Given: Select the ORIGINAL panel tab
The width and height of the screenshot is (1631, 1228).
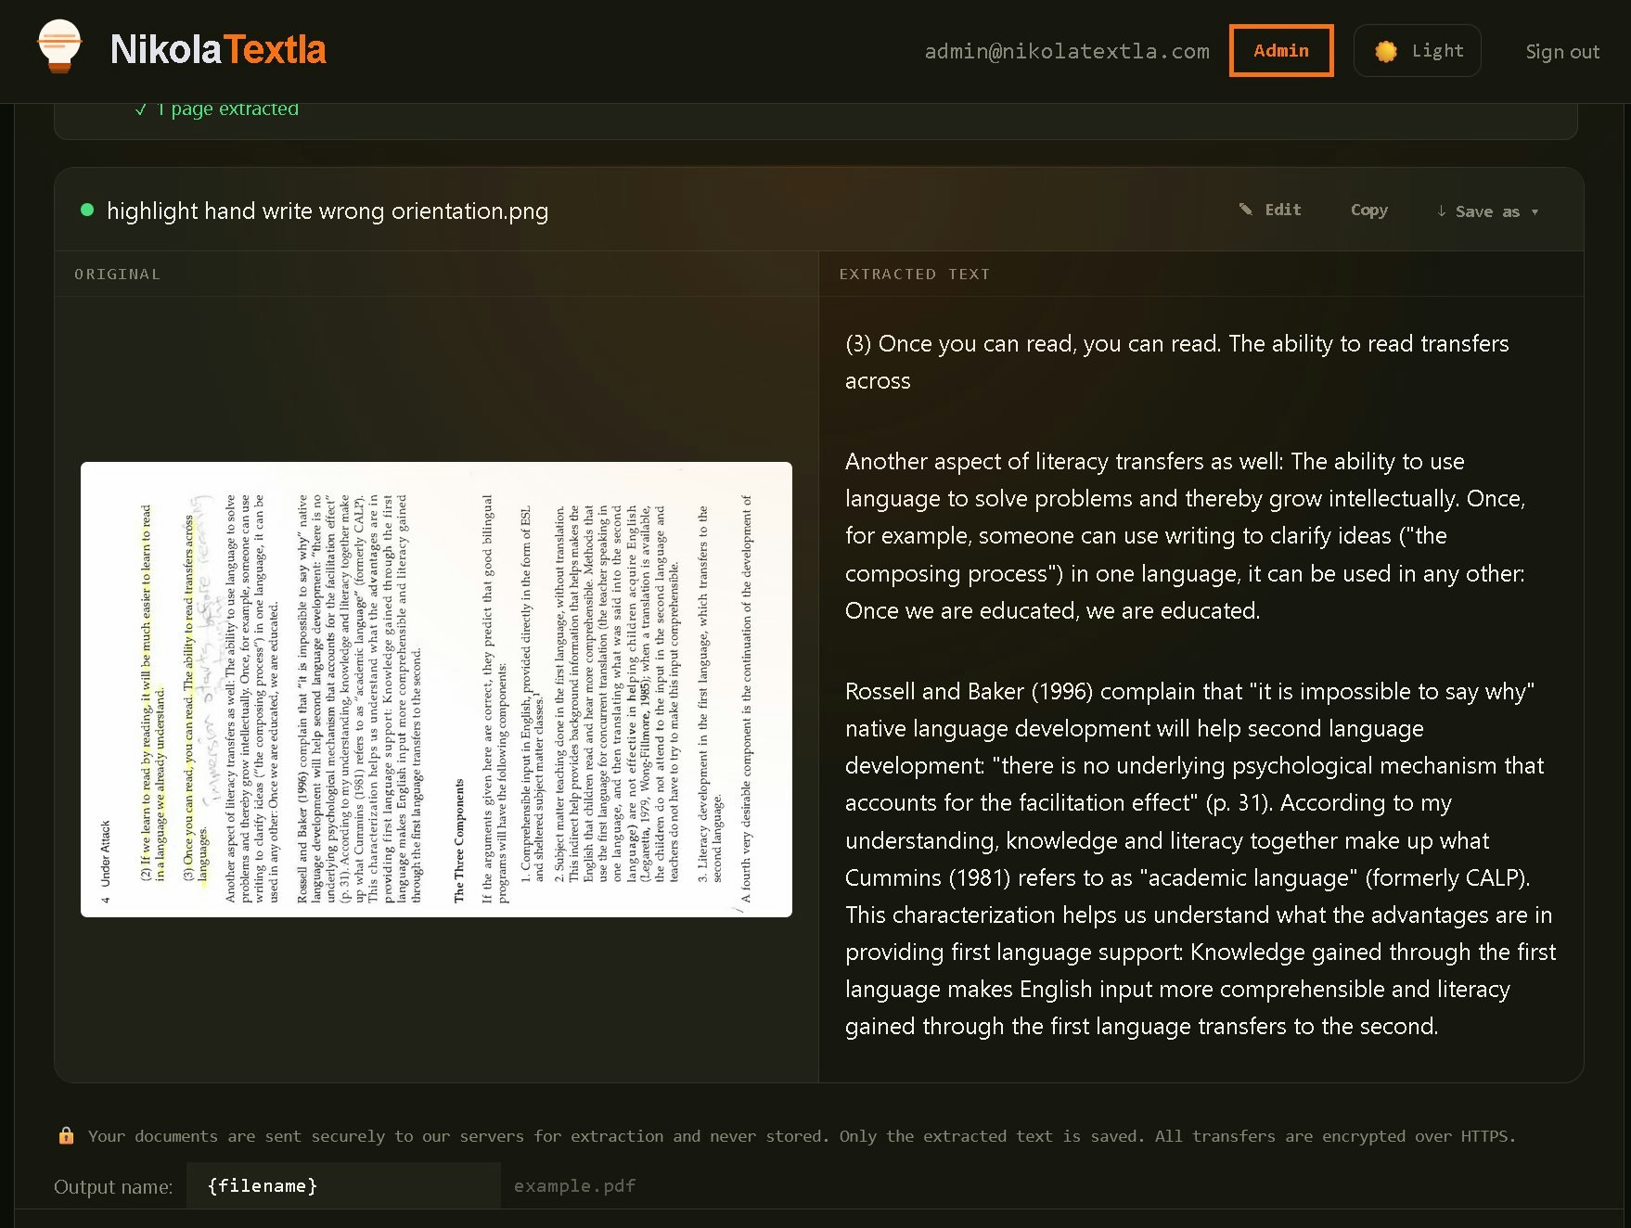Looking at the screenshot, I should (x=117, y=274).
